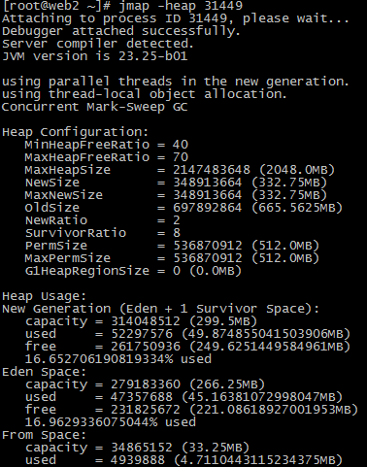Click the MaxPermSize row label
This screenshot has width=367, height=467.
(68, 258)
